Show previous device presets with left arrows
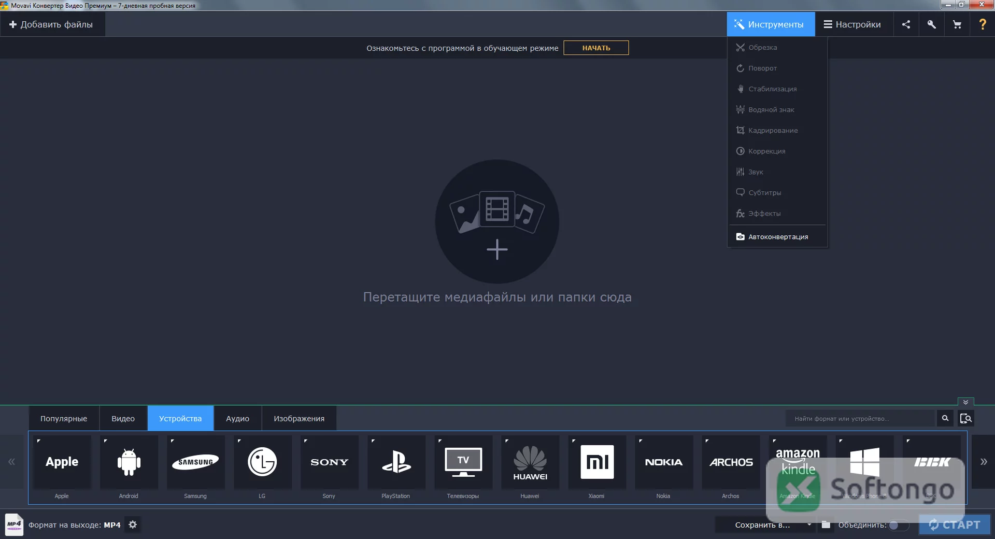Image resolution: width=995 pixels, height=539 pixels. pyautogui.click(x=11, y=462)
